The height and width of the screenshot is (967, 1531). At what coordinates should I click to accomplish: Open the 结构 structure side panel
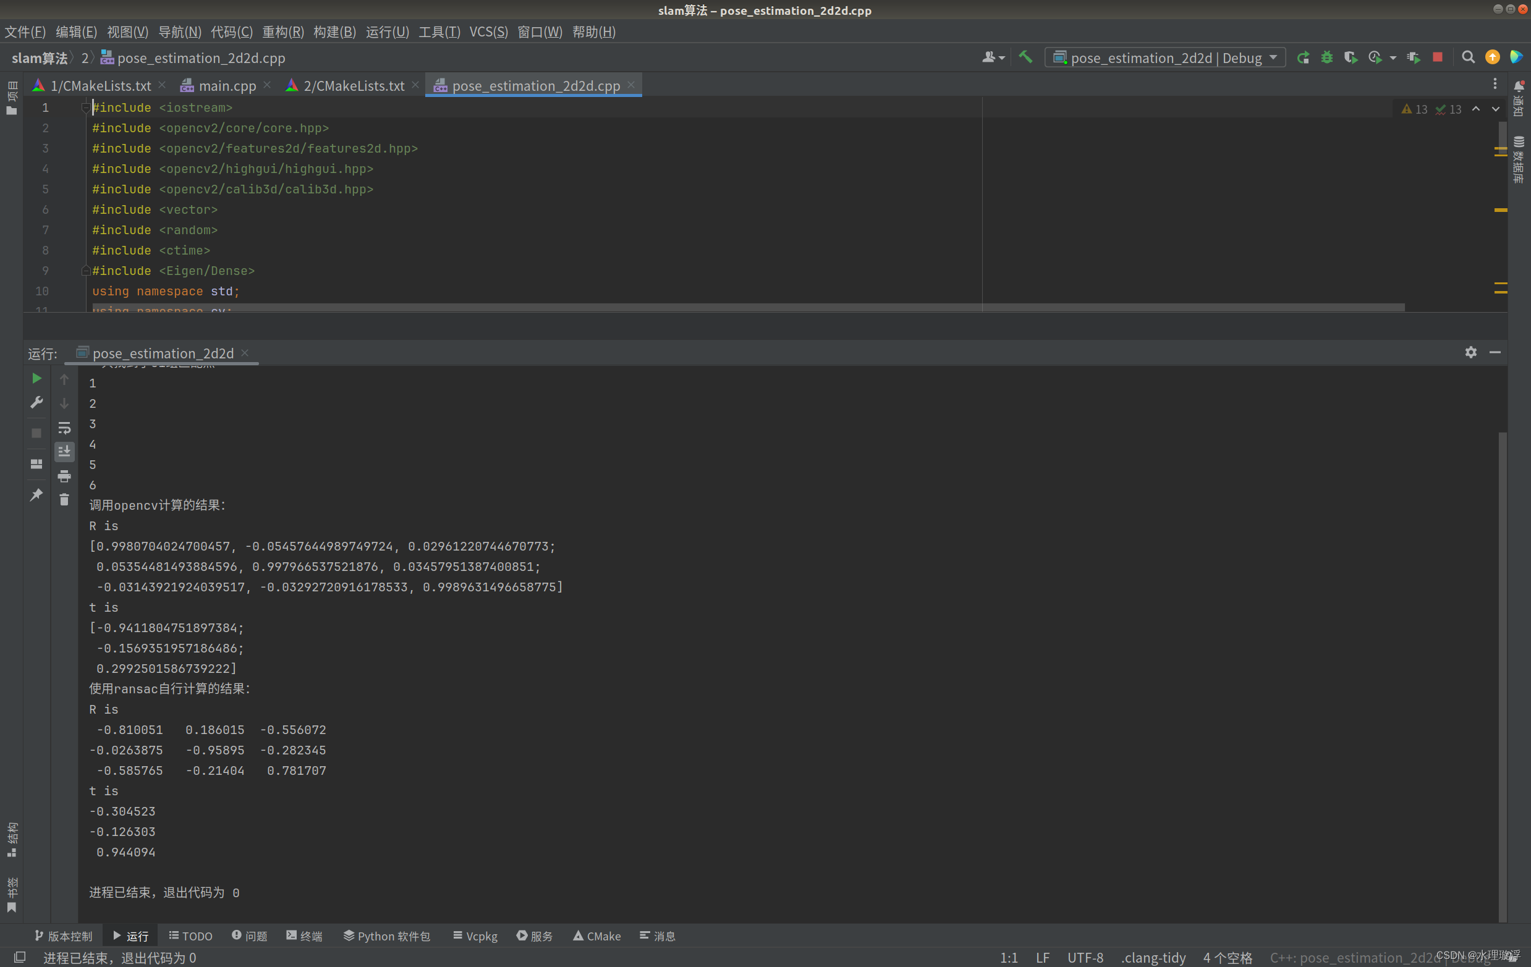tap(12, 839)
